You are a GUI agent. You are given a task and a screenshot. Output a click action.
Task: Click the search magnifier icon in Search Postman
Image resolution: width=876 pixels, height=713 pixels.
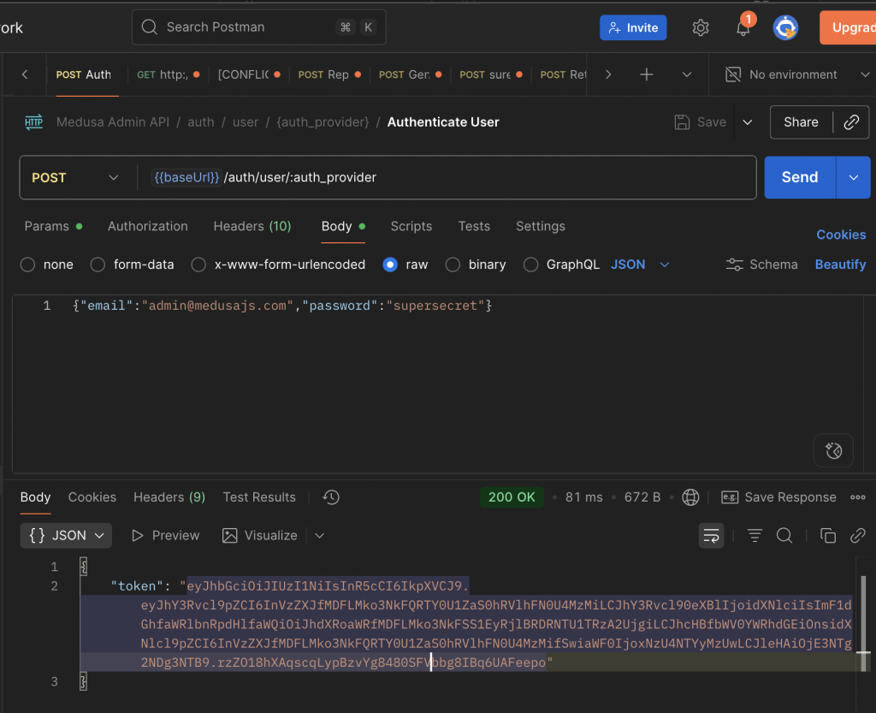point(149,27)
